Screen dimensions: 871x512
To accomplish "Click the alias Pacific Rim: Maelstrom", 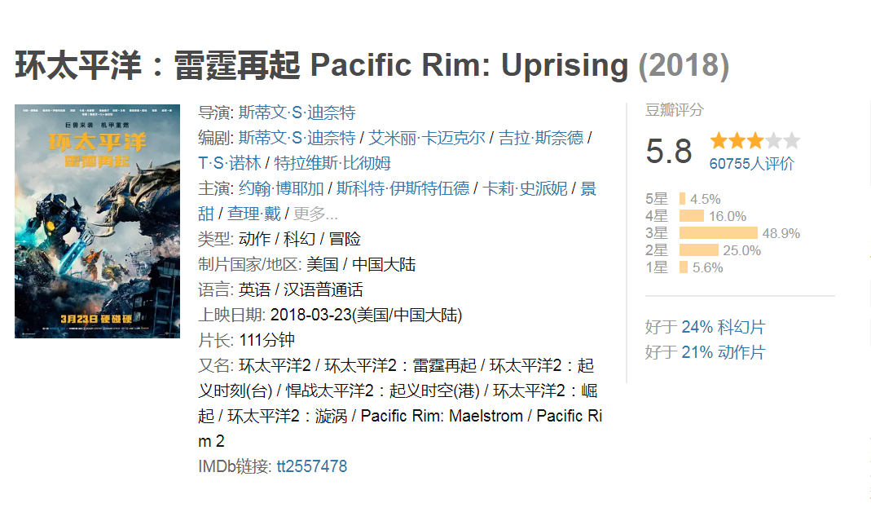I will (x=442, y=417).
